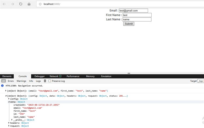Click the Submit button
The image size is (204, 128).
point(129,24)
